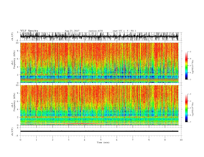Click the upper PSD color scale bar
The height and width of the screenshot is (157, 204).
186,66
